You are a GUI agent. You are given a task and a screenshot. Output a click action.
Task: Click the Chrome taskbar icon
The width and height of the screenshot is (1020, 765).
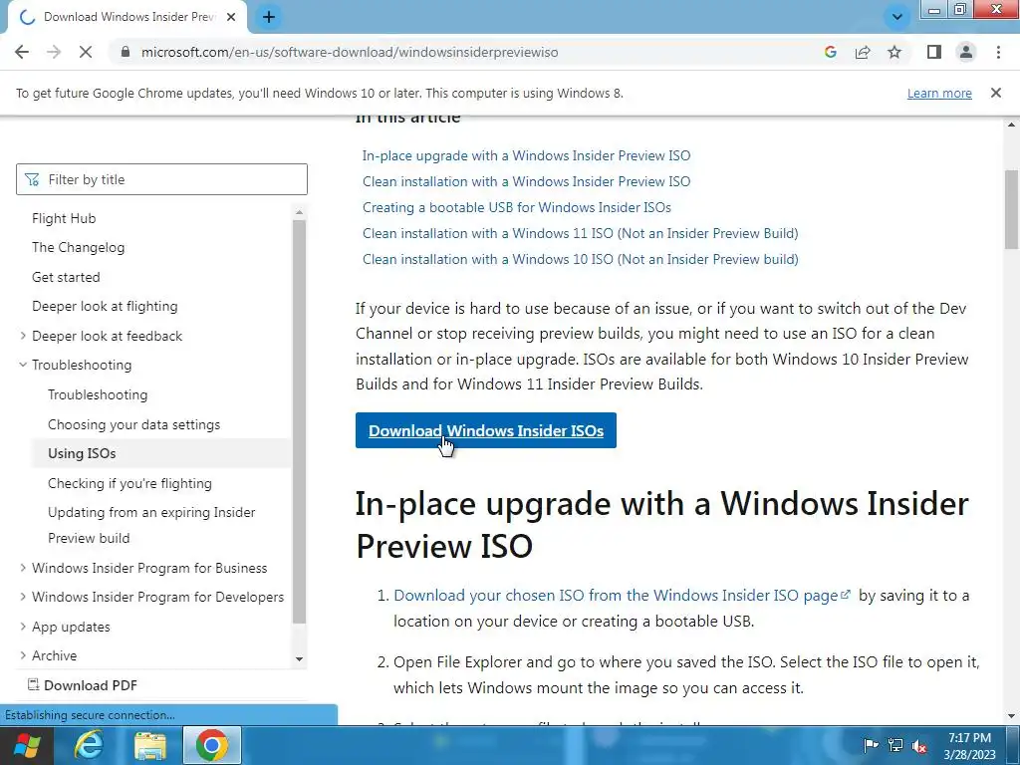coord(211,745)
